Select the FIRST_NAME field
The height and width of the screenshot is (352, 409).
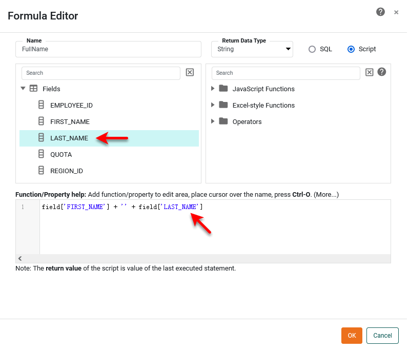(70, 121)
